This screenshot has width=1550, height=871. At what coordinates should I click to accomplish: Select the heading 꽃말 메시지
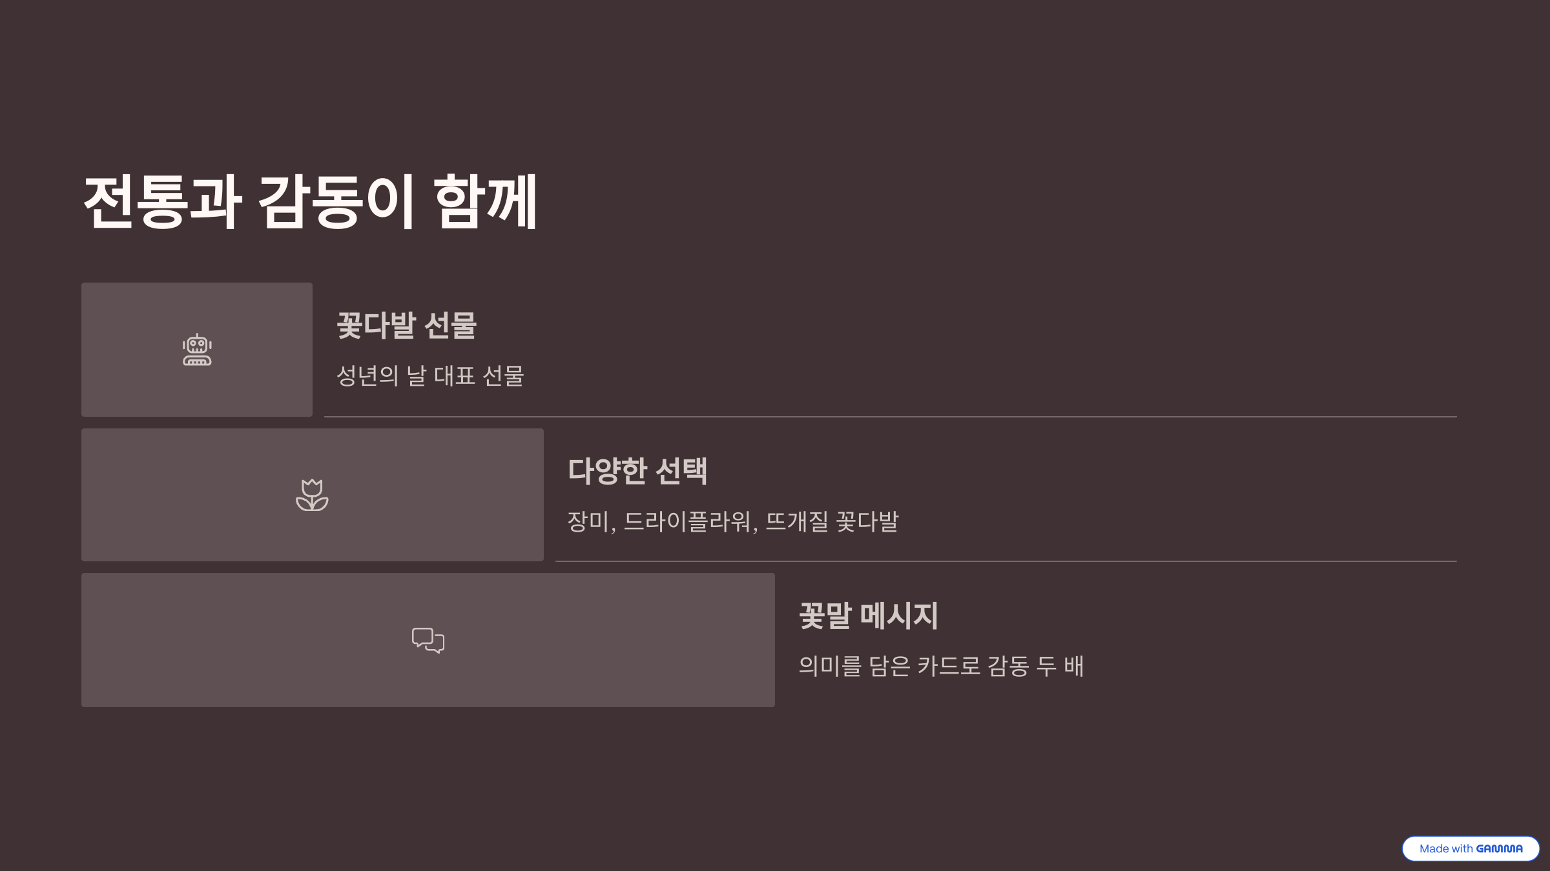coord(869,616)
